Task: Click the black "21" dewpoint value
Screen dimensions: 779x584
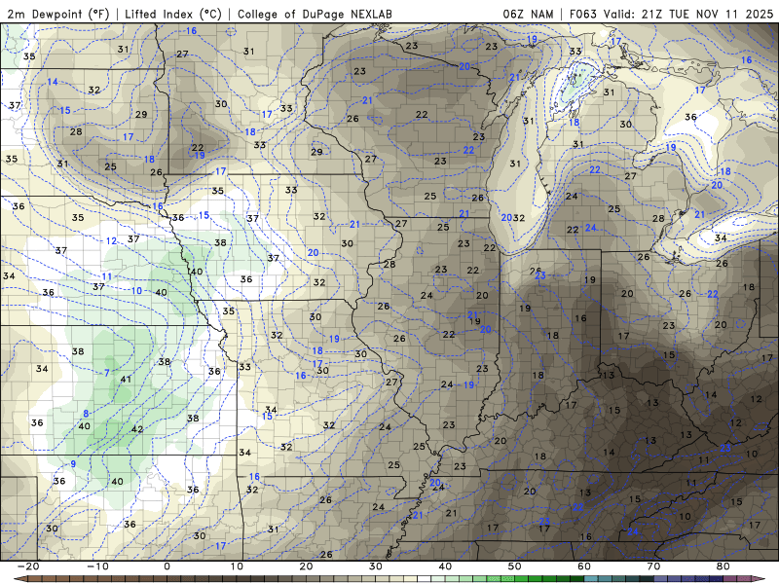Action: pos(451,513)
